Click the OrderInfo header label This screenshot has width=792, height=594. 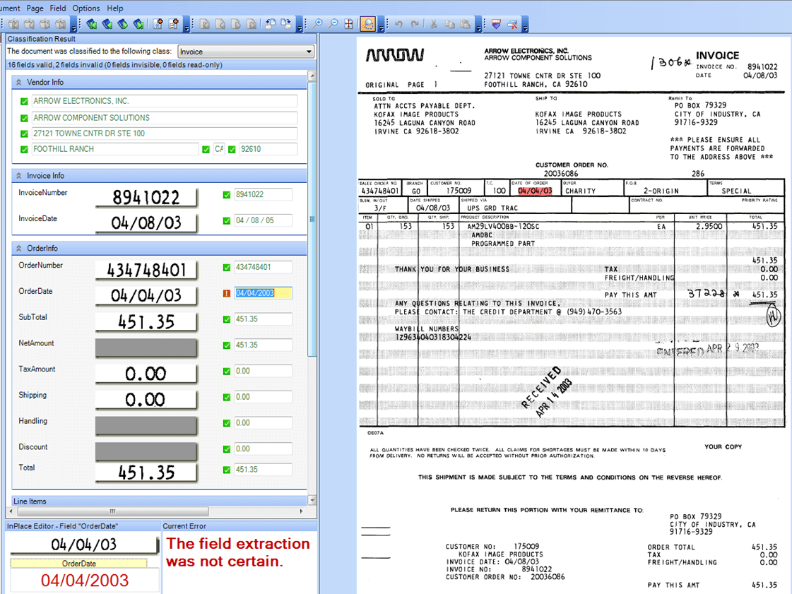click(42, 249)
